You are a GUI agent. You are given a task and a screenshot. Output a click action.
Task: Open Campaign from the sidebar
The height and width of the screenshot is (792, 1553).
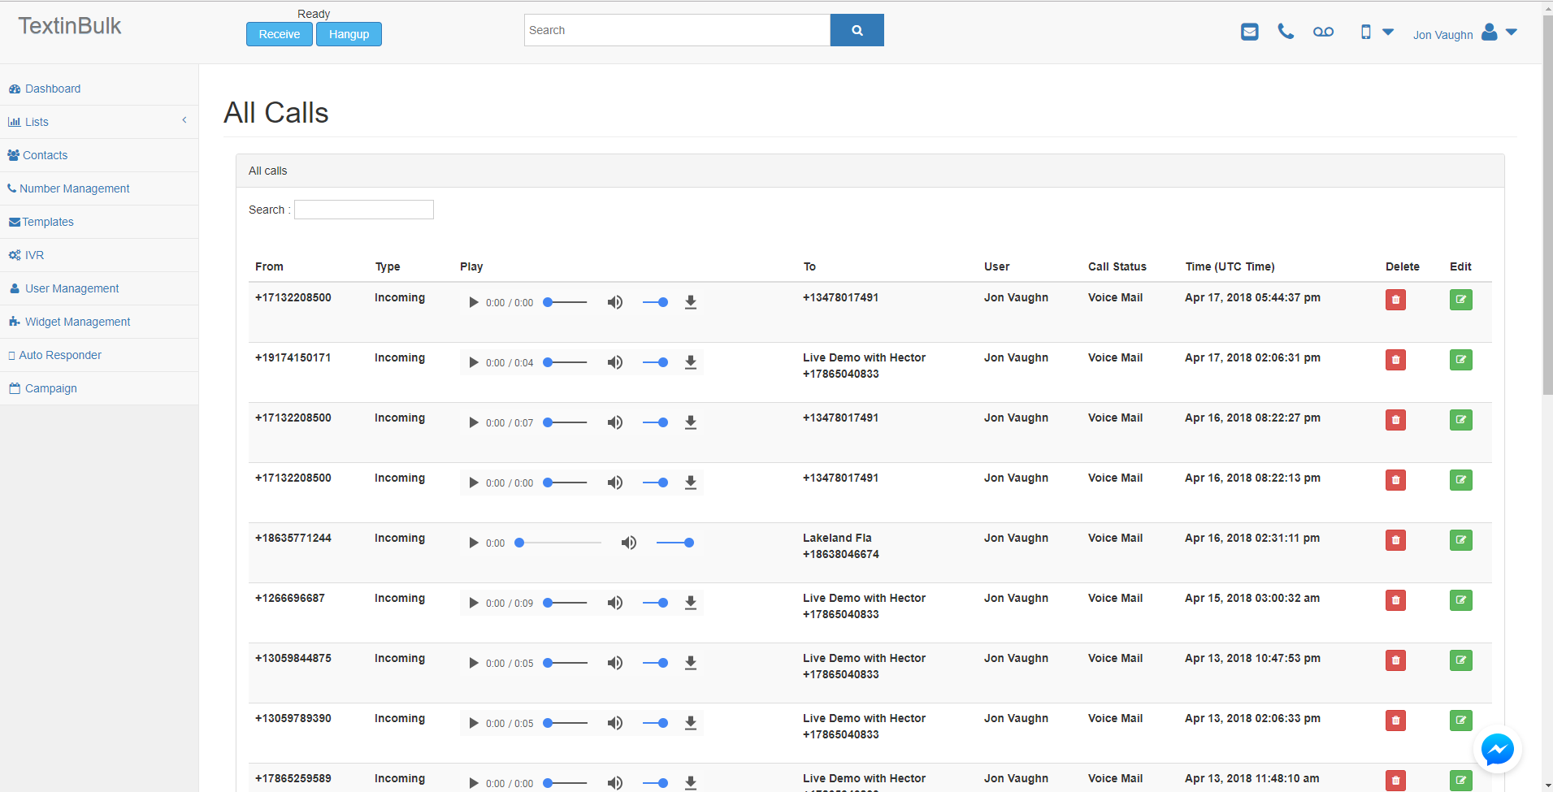(50, 388)
